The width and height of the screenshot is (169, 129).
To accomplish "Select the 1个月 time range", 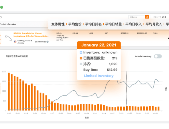I will point(155,17).
